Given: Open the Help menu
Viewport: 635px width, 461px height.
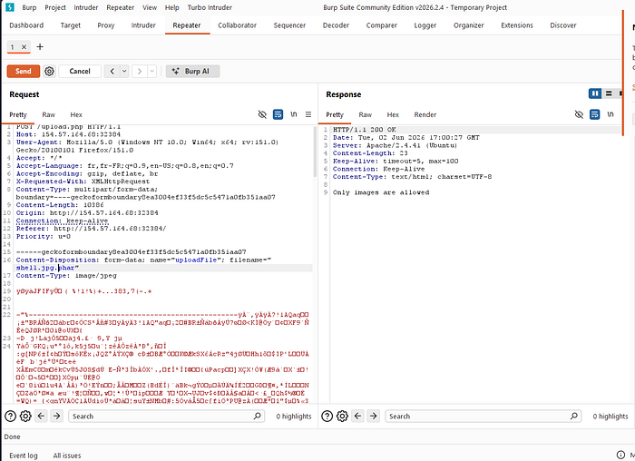Looking at the screenshot, I should [x=171, y=7].
